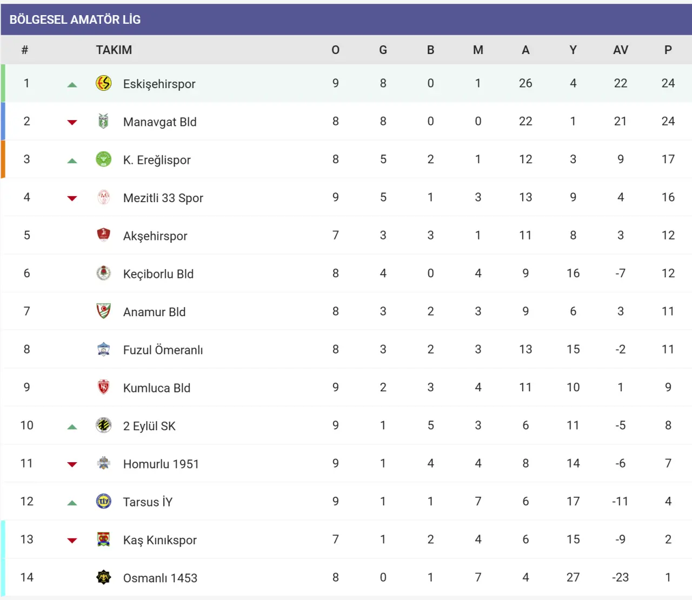Open the Homurlu 1951 team page
The height and width of the screenshot is (600, 692).
[x=161, y=464]
